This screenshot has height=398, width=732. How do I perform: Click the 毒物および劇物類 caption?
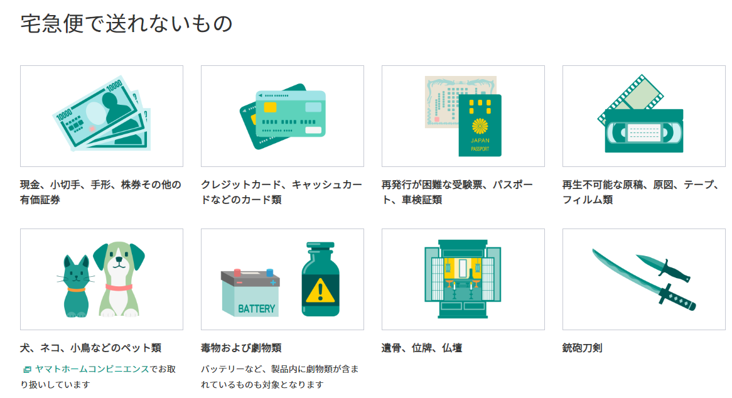coord(241,348)
